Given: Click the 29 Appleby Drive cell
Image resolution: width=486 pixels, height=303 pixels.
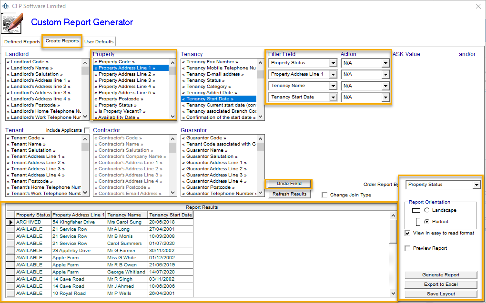Looking at the screenshot, I should point(79,251).
